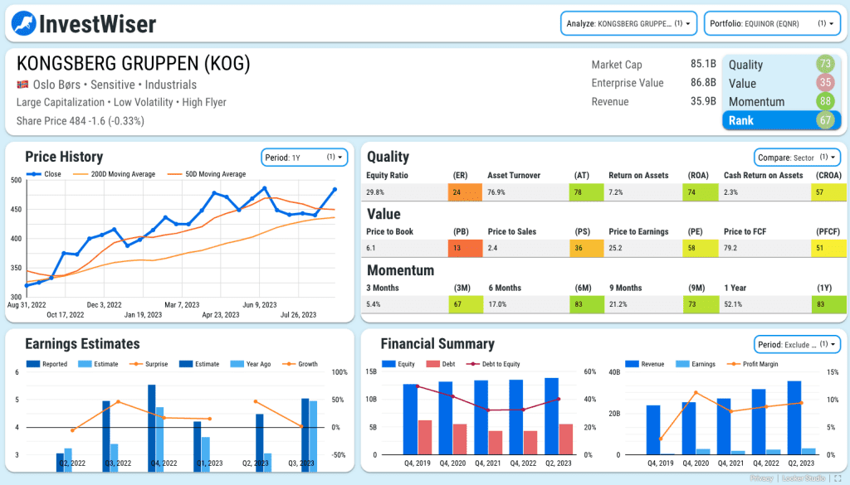
Task: Click the Quality score badge 73
Action: tap(825, 64)
